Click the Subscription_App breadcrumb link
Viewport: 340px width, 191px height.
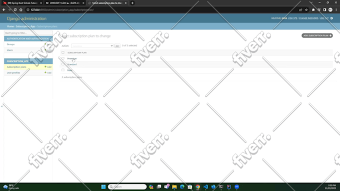pyautogui.click(x=25, y=26)
